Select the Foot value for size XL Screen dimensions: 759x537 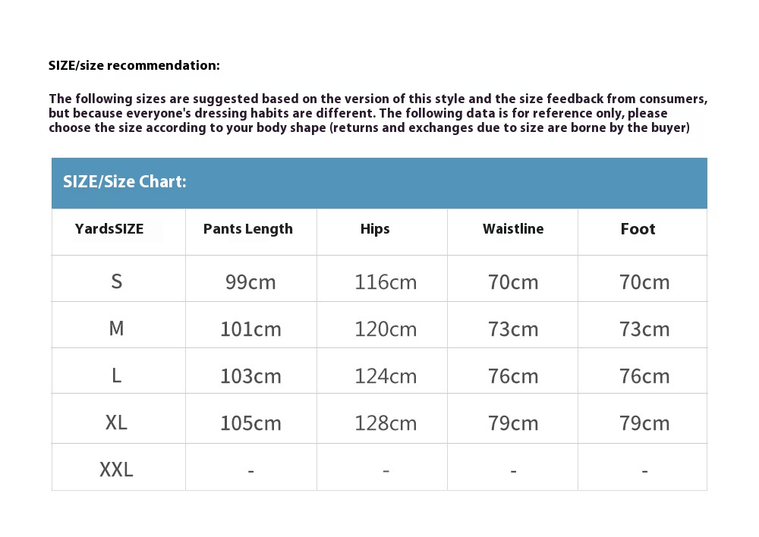[644, 423]
